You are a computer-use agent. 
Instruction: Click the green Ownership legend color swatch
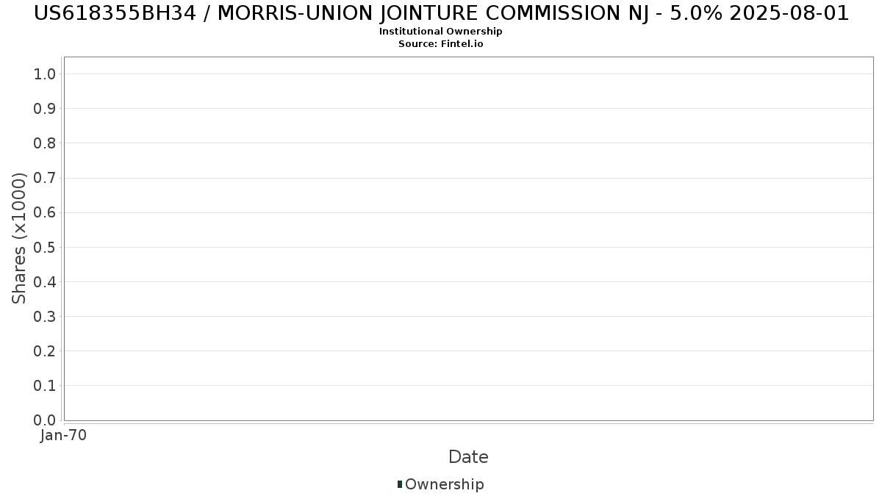point(400,484)
